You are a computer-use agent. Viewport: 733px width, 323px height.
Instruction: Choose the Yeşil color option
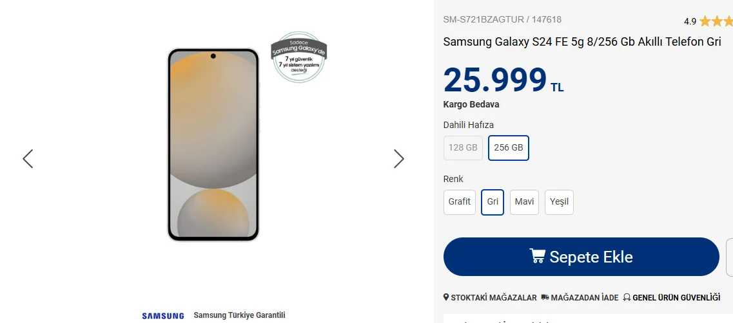coord(559,202)
